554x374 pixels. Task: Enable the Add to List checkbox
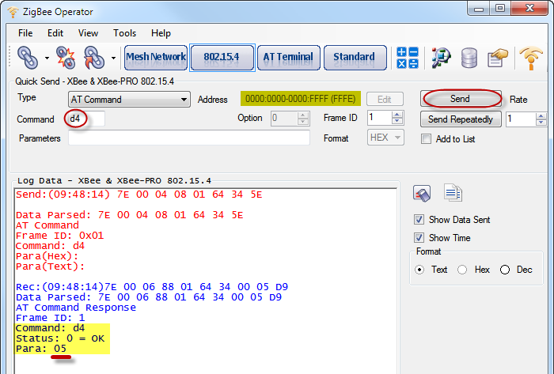(x=426, y=139)
